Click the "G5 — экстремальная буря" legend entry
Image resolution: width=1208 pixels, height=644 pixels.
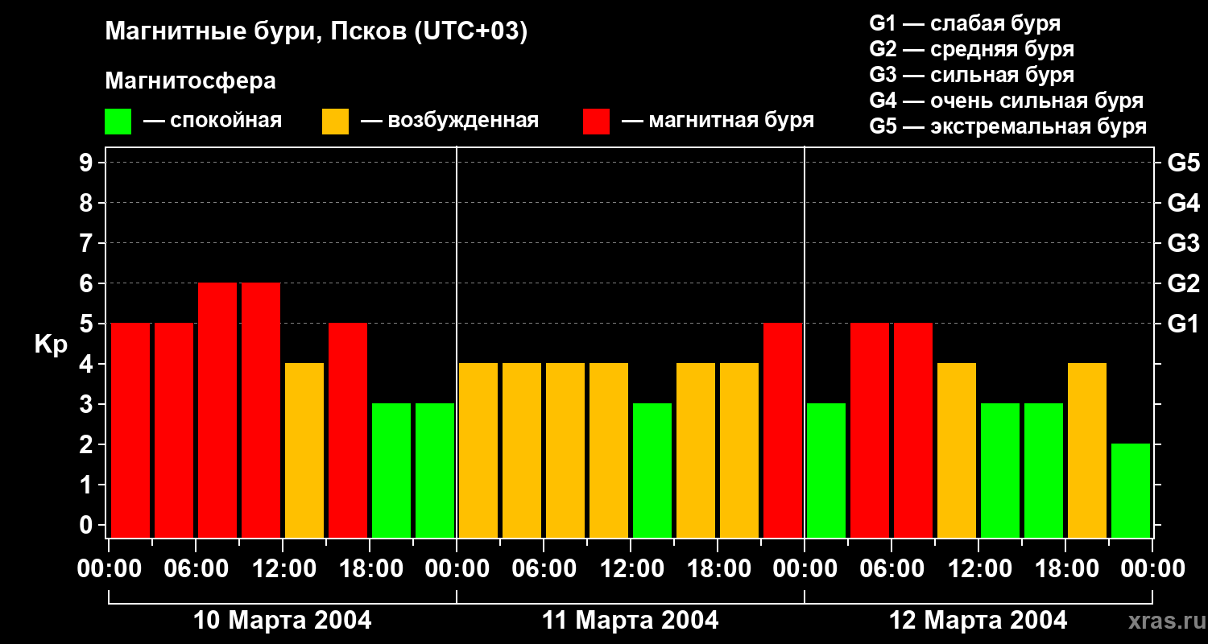1007,126
